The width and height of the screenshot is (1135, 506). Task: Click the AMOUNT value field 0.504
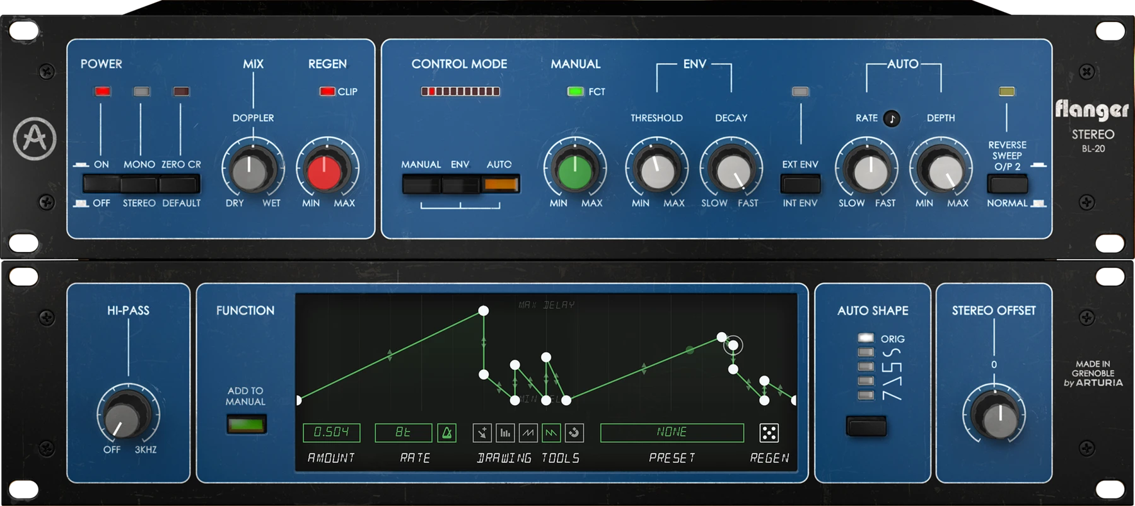click(x=332, y=433)
